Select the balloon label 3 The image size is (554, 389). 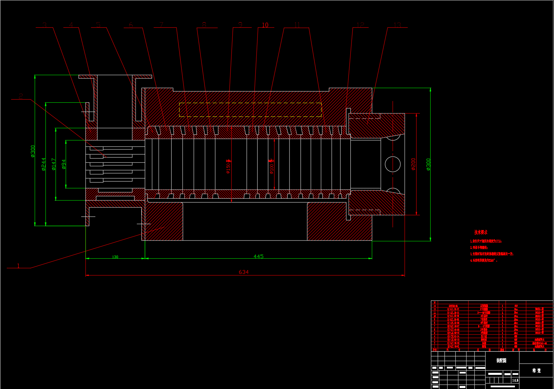pyautogui.click(x=45, y=25)
